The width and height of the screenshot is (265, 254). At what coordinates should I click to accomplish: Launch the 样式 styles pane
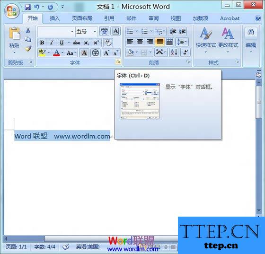(237, 61)
